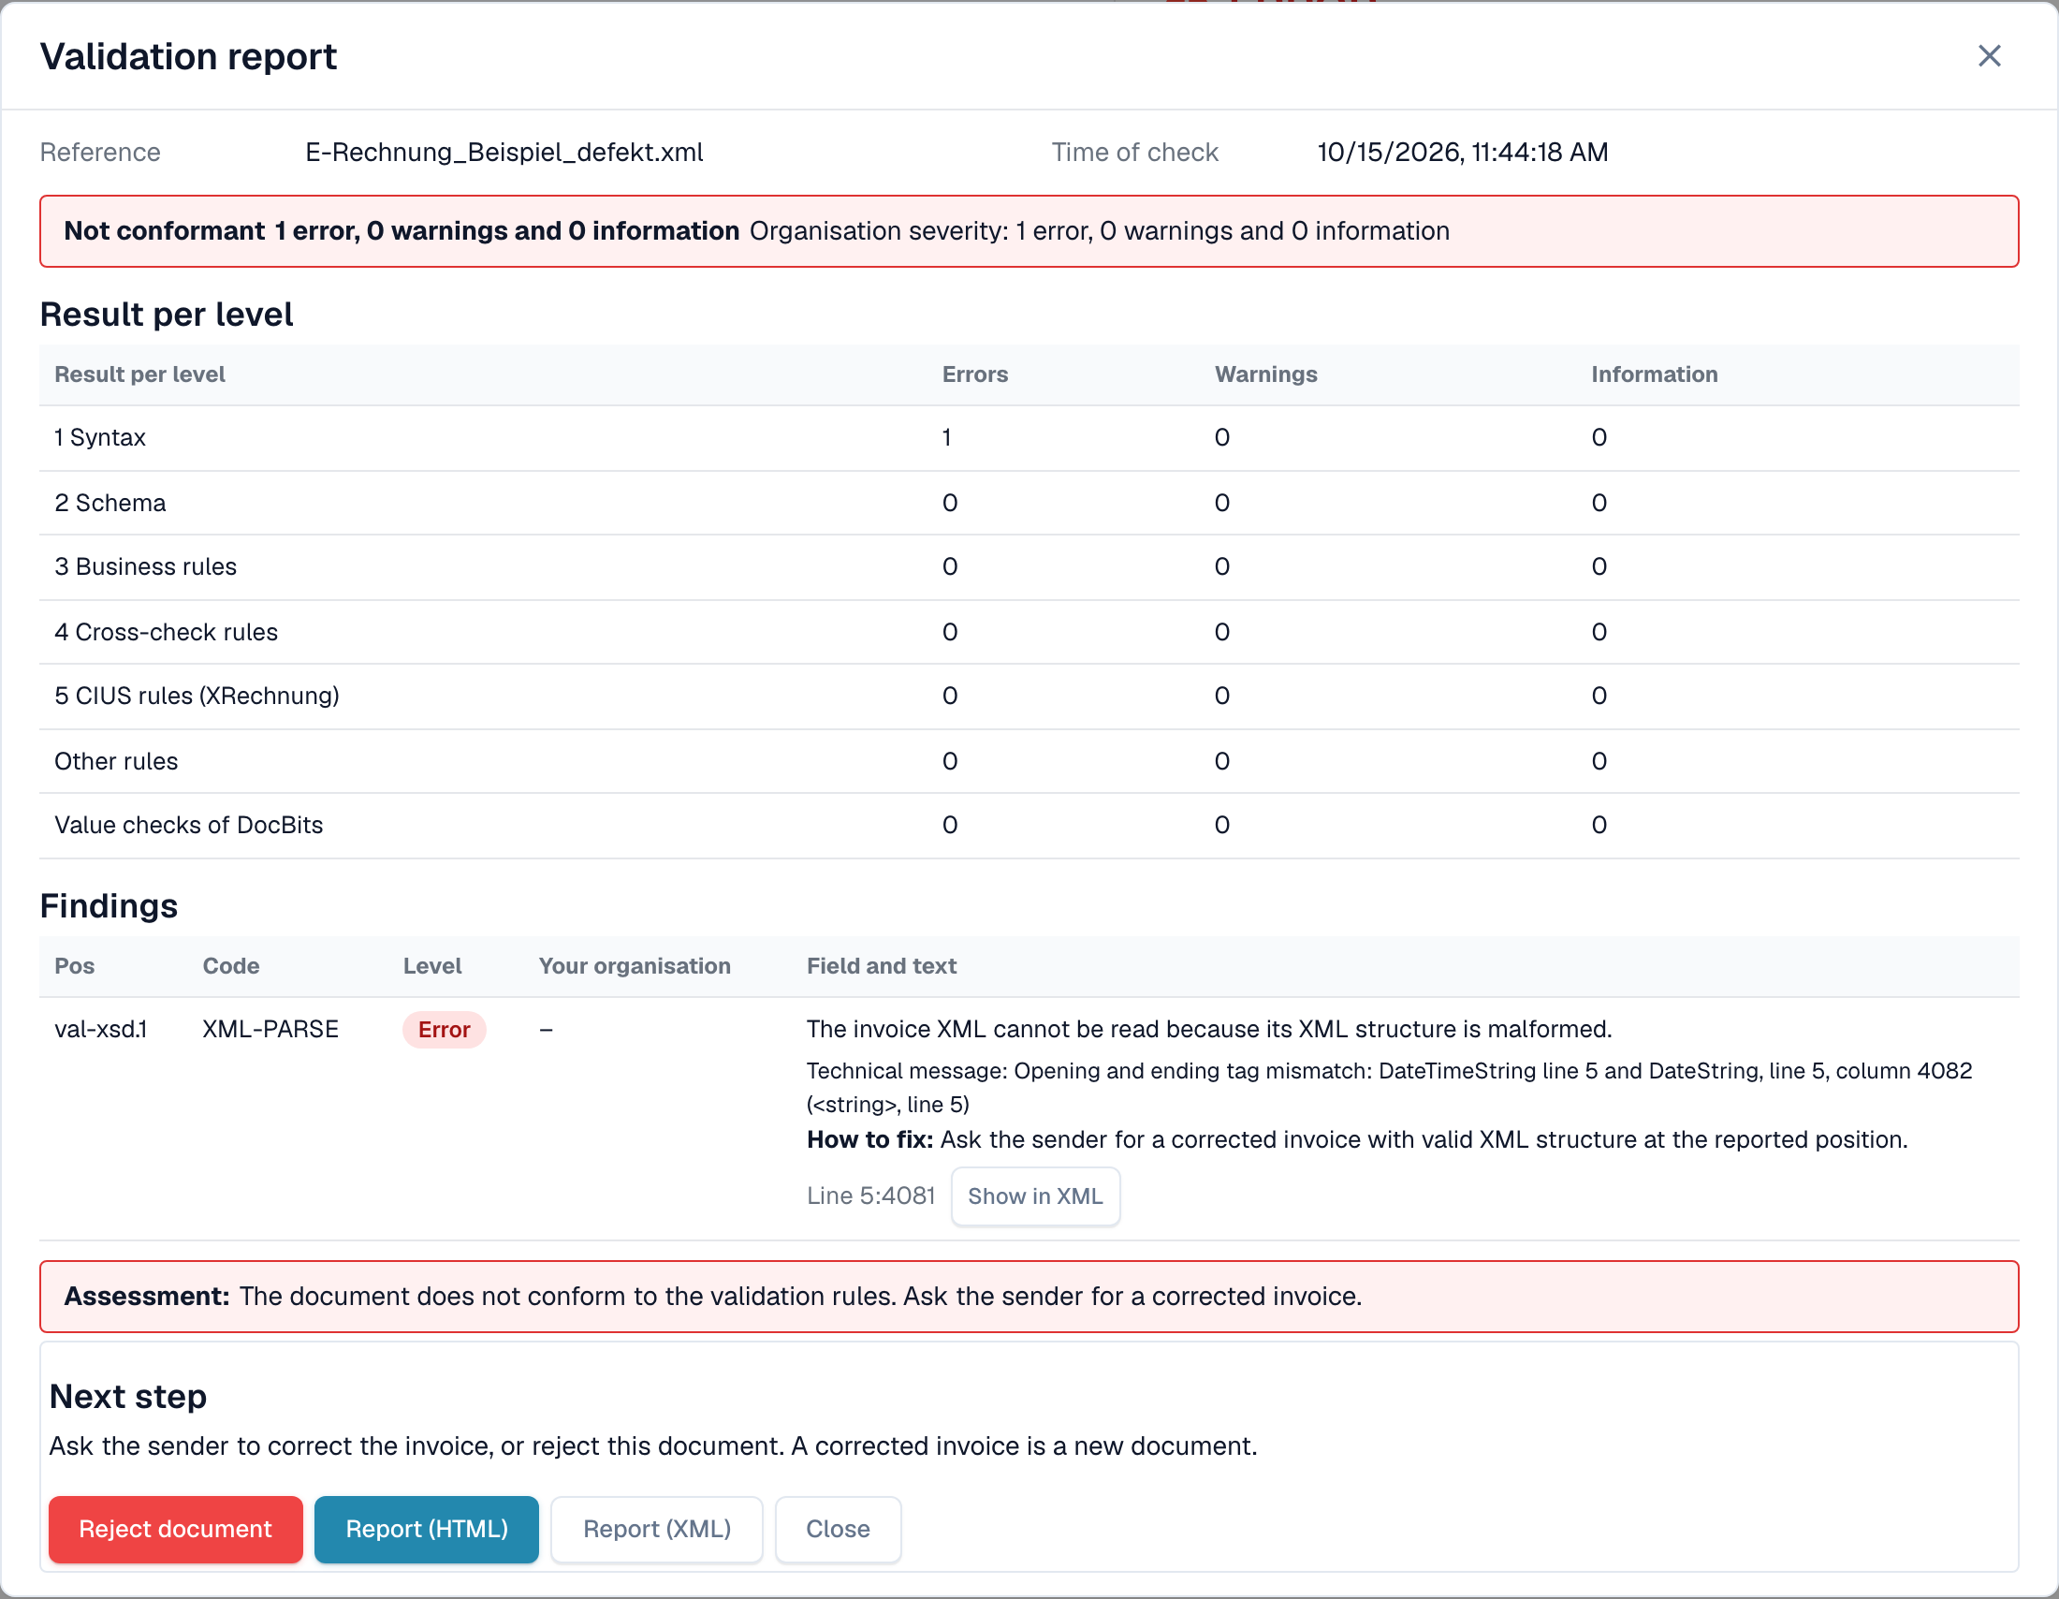Click the XML-PARSE finding code
Image resolution: width=2059 pixels, height=1599 pixels.
click(270, 1029)
